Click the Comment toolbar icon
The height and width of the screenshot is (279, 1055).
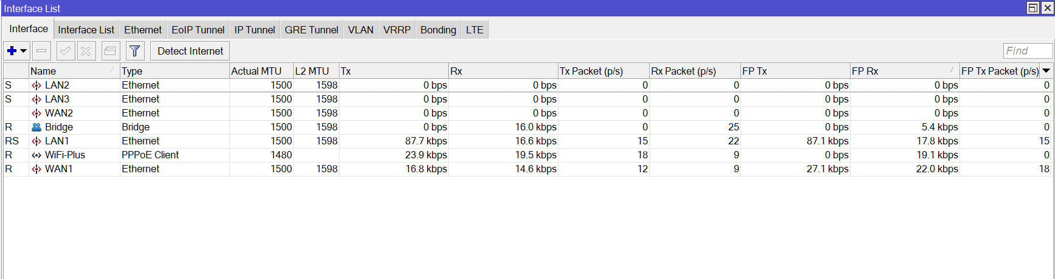coord(110,51)
